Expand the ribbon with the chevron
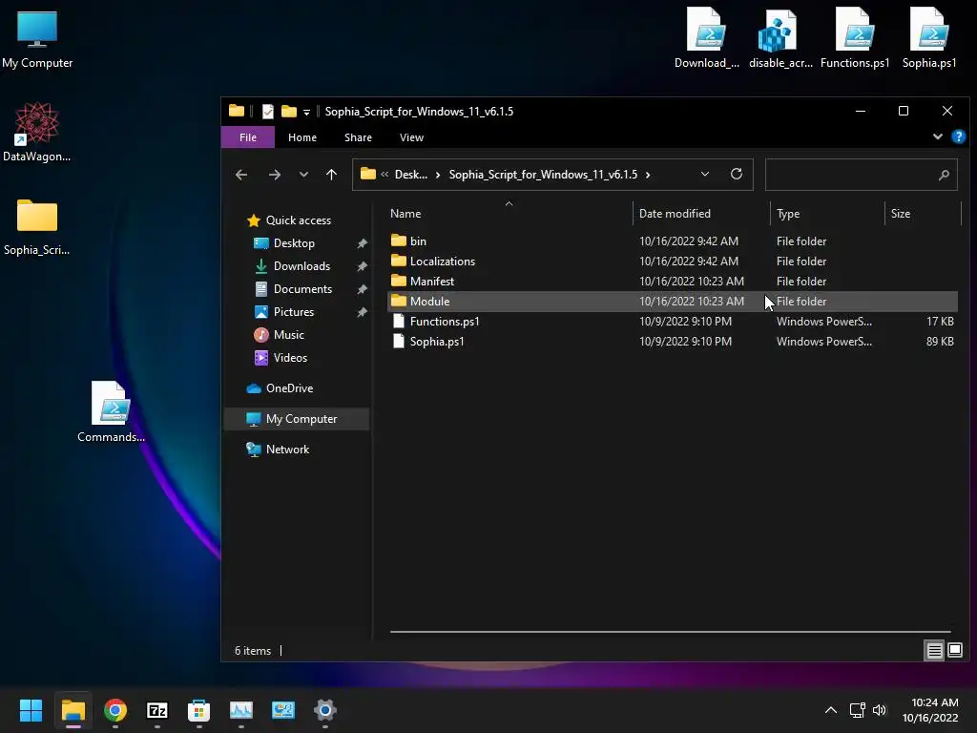Screen dimensions: 977x733 [937, 136]
